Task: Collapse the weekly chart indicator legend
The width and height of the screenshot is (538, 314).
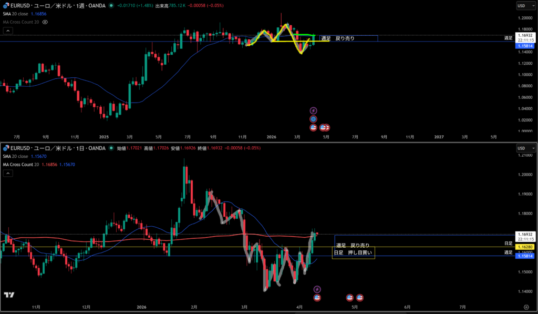Action: coord(8,31)
